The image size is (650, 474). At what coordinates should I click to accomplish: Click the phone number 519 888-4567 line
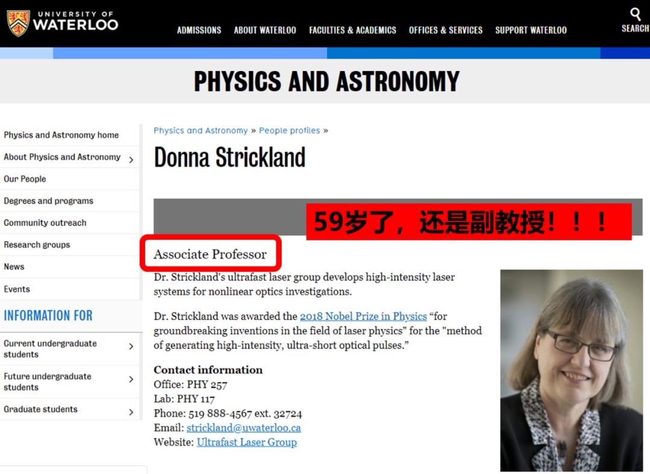[228, 413]
